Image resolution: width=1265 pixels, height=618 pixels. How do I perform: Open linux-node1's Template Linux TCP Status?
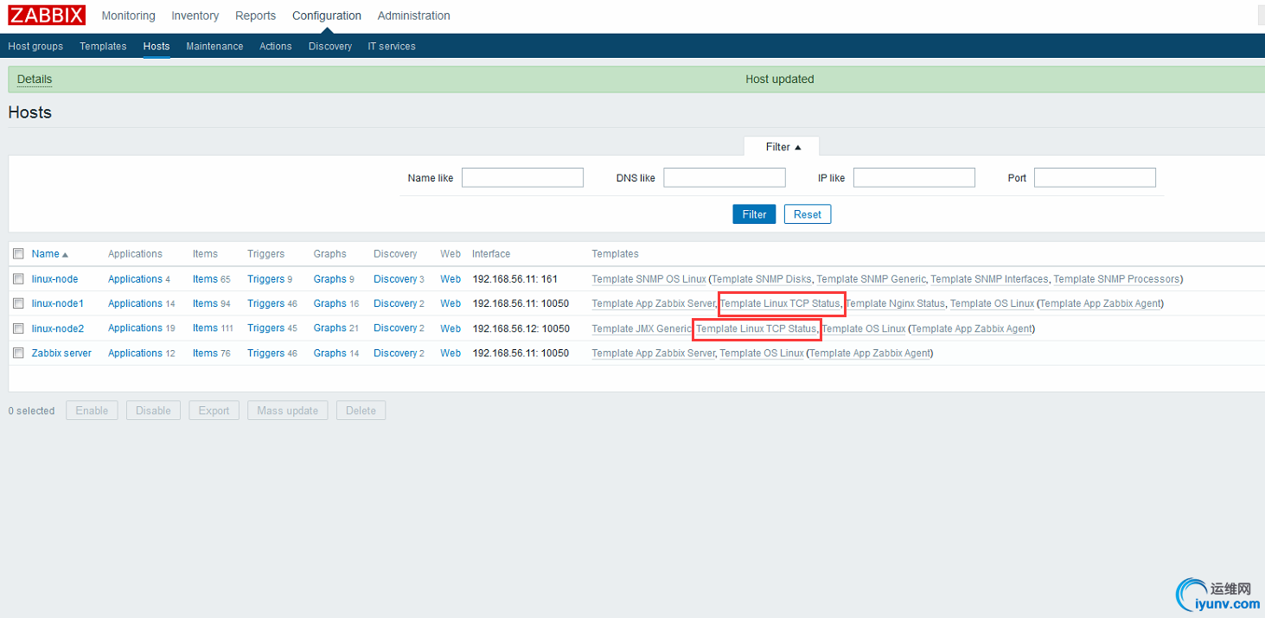[x=780, y=303]
